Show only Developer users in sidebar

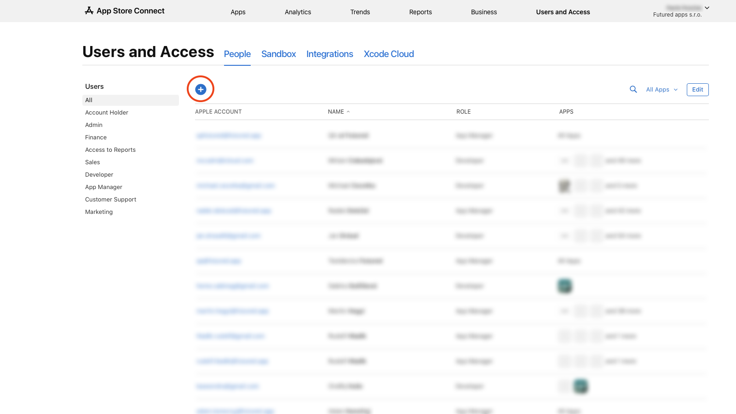point(99,175)
